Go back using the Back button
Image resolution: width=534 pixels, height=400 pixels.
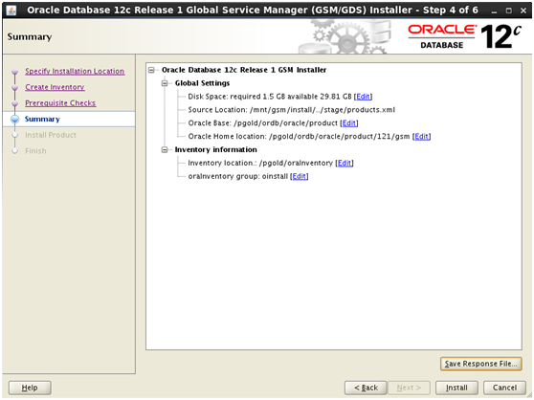pyautogui.click(x=366, y=388)
